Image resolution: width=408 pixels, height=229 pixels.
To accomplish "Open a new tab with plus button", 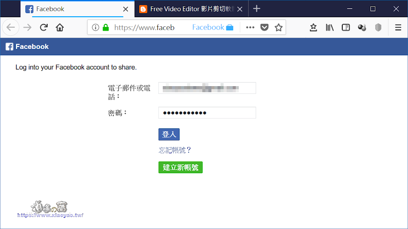I will (257, 9).
